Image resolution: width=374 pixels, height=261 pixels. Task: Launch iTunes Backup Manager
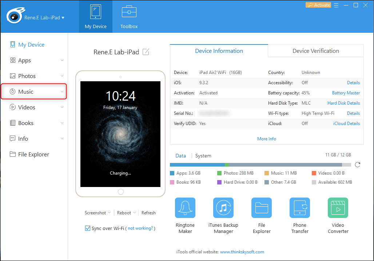click(223, 208)
